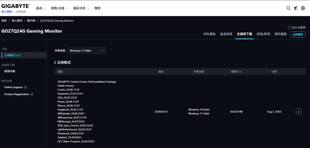Screen dimensions: 310x148
Task: Open the Product Registration link
Action: pyautogui.click(x=17, y=94)
